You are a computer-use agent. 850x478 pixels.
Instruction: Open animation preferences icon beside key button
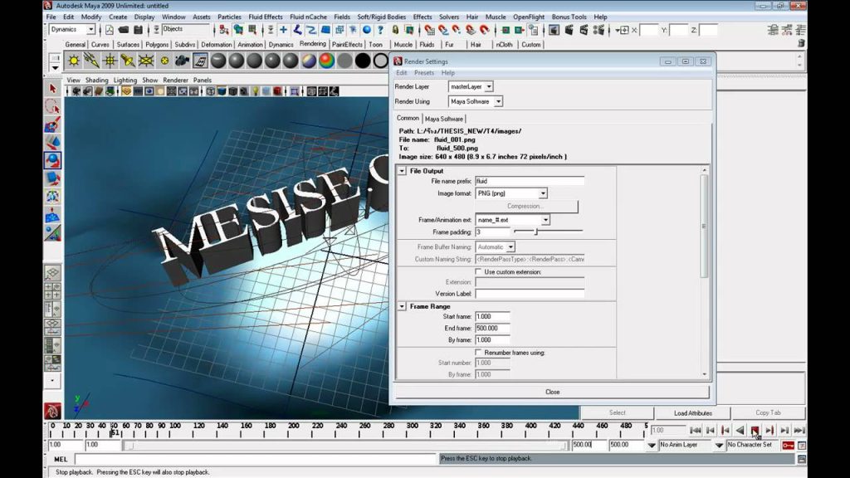pos(802,445)
